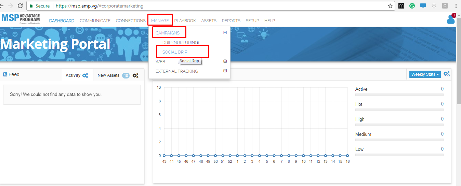Click the WEB menu entry

click(160, 62)
